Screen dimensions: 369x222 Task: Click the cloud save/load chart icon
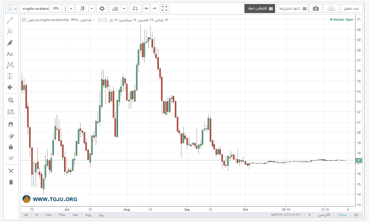pos(331,9)
